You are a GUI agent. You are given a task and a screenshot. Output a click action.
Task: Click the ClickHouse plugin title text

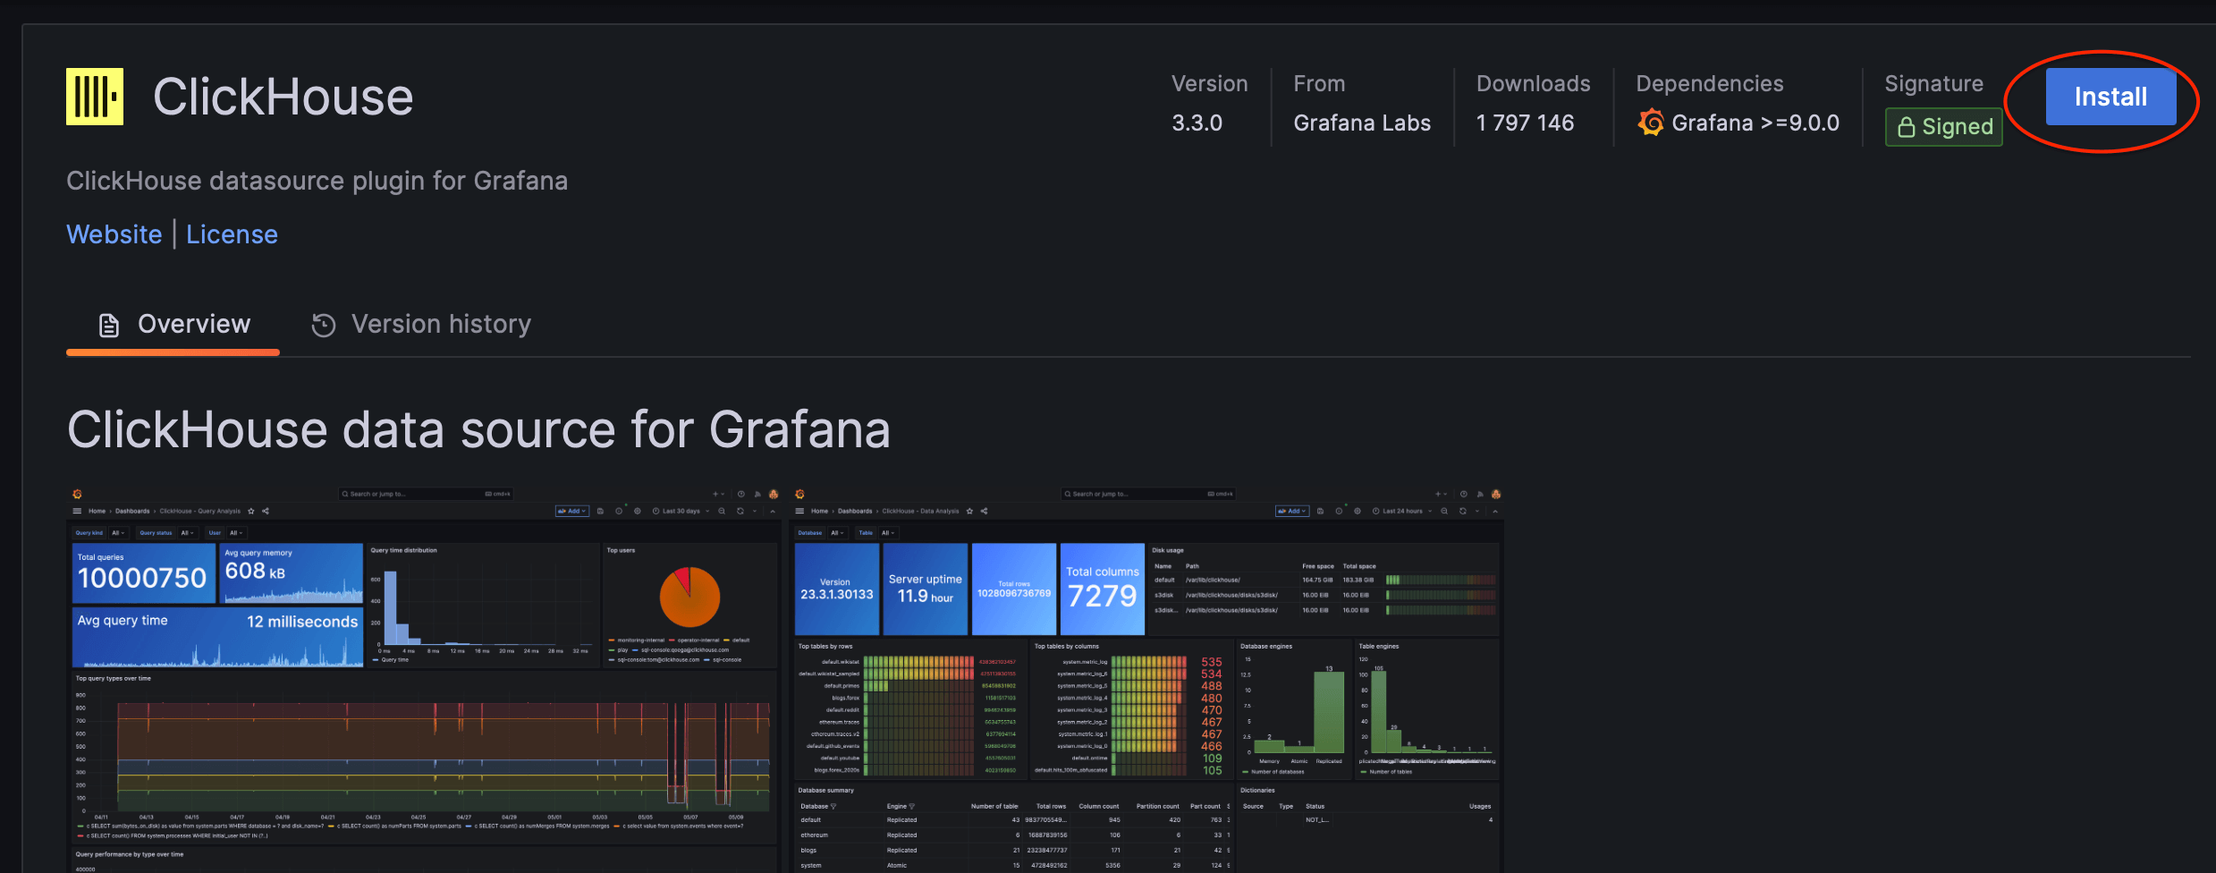pos(283,97)
